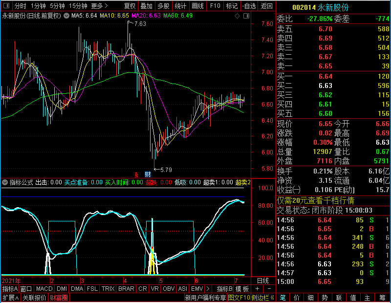The height and width of the screenshot is (303, 391).
Task: Open the 财富圈 tab
Action: click(59, 298)
